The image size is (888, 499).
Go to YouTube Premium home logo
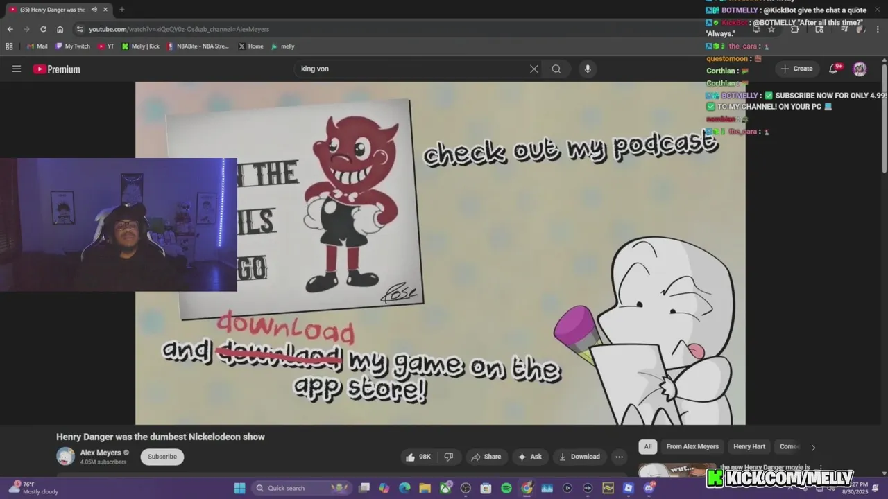[57, 69]
